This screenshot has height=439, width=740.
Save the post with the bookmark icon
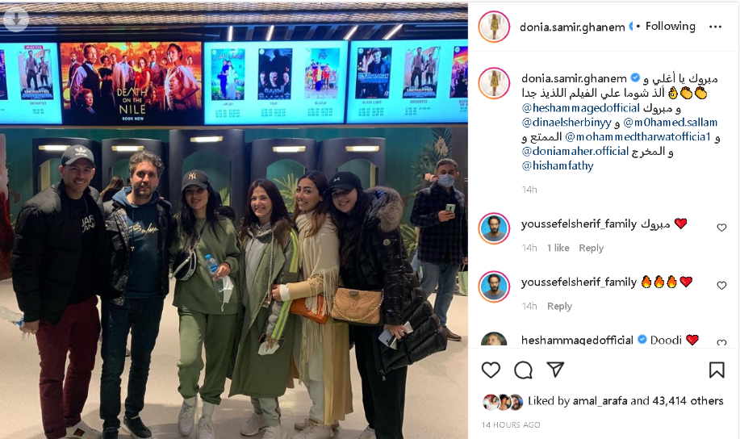point(717,370)
